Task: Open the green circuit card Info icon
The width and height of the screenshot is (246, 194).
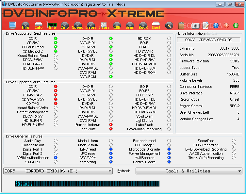Action: click(x=52, y=25)
